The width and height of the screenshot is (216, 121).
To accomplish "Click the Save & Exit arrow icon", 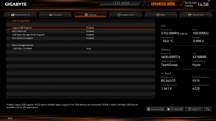I will [x=190, y=15].
